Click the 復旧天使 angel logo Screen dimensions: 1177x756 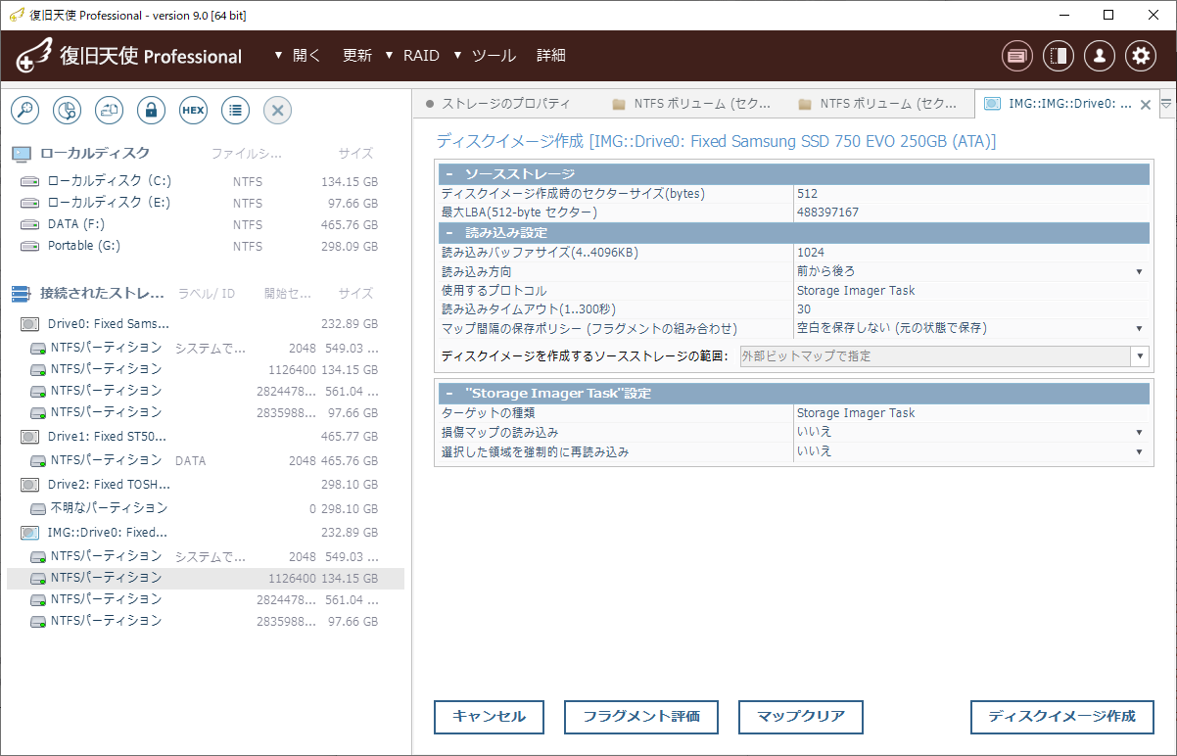tap(34, 56)
